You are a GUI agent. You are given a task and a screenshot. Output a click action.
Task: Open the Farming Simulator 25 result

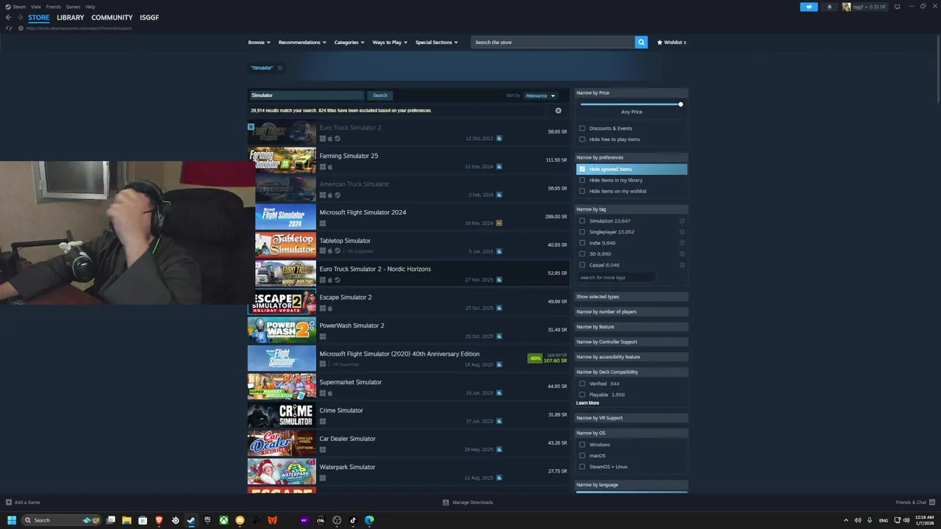point(408,160)
